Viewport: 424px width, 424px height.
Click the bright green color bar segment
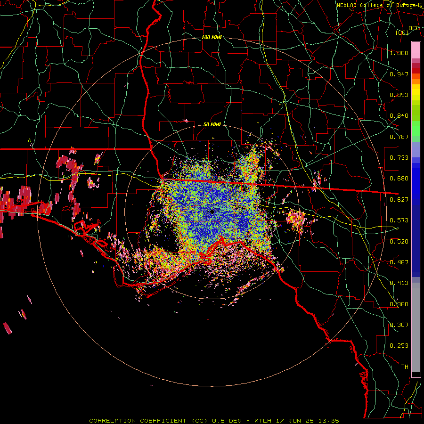pyautogui.click(x=416, y=129)
